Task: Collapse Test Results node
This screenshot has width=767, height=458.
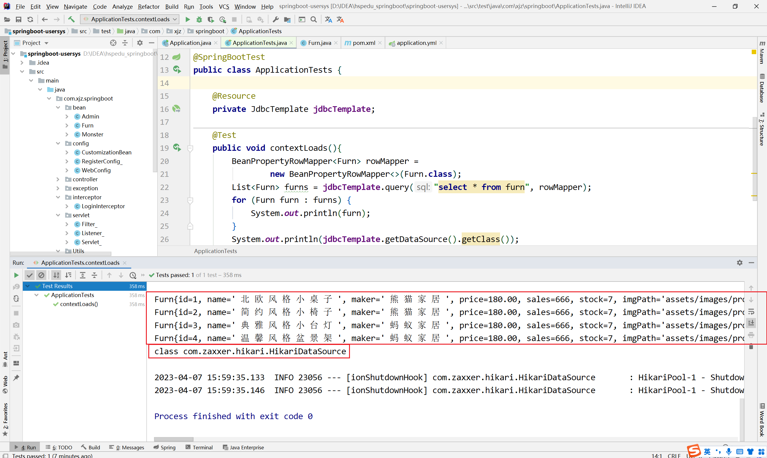Action: pyautogui.click(x=28, y=286)
